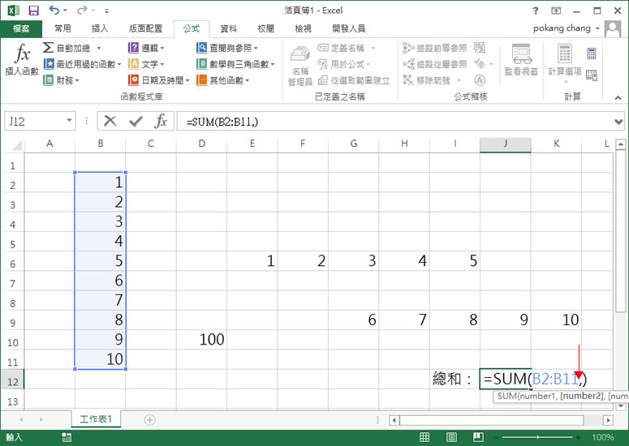Click the Error Checking icon
629x446 pixels.
pos(480,64)
